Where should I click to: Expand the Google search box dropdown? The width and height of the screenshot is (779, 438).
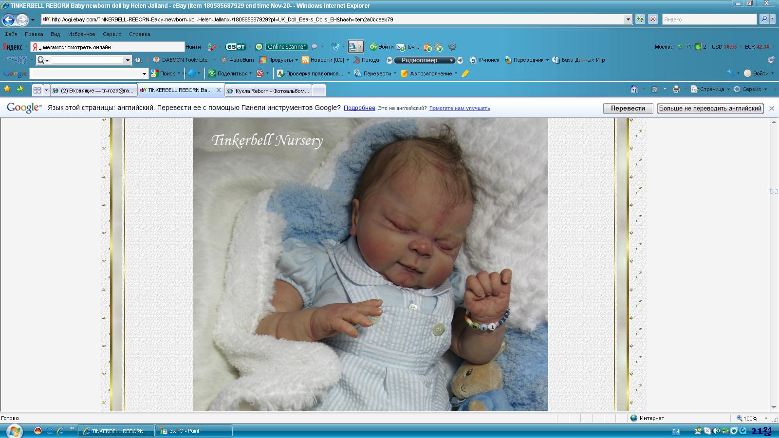coord(144,73)
